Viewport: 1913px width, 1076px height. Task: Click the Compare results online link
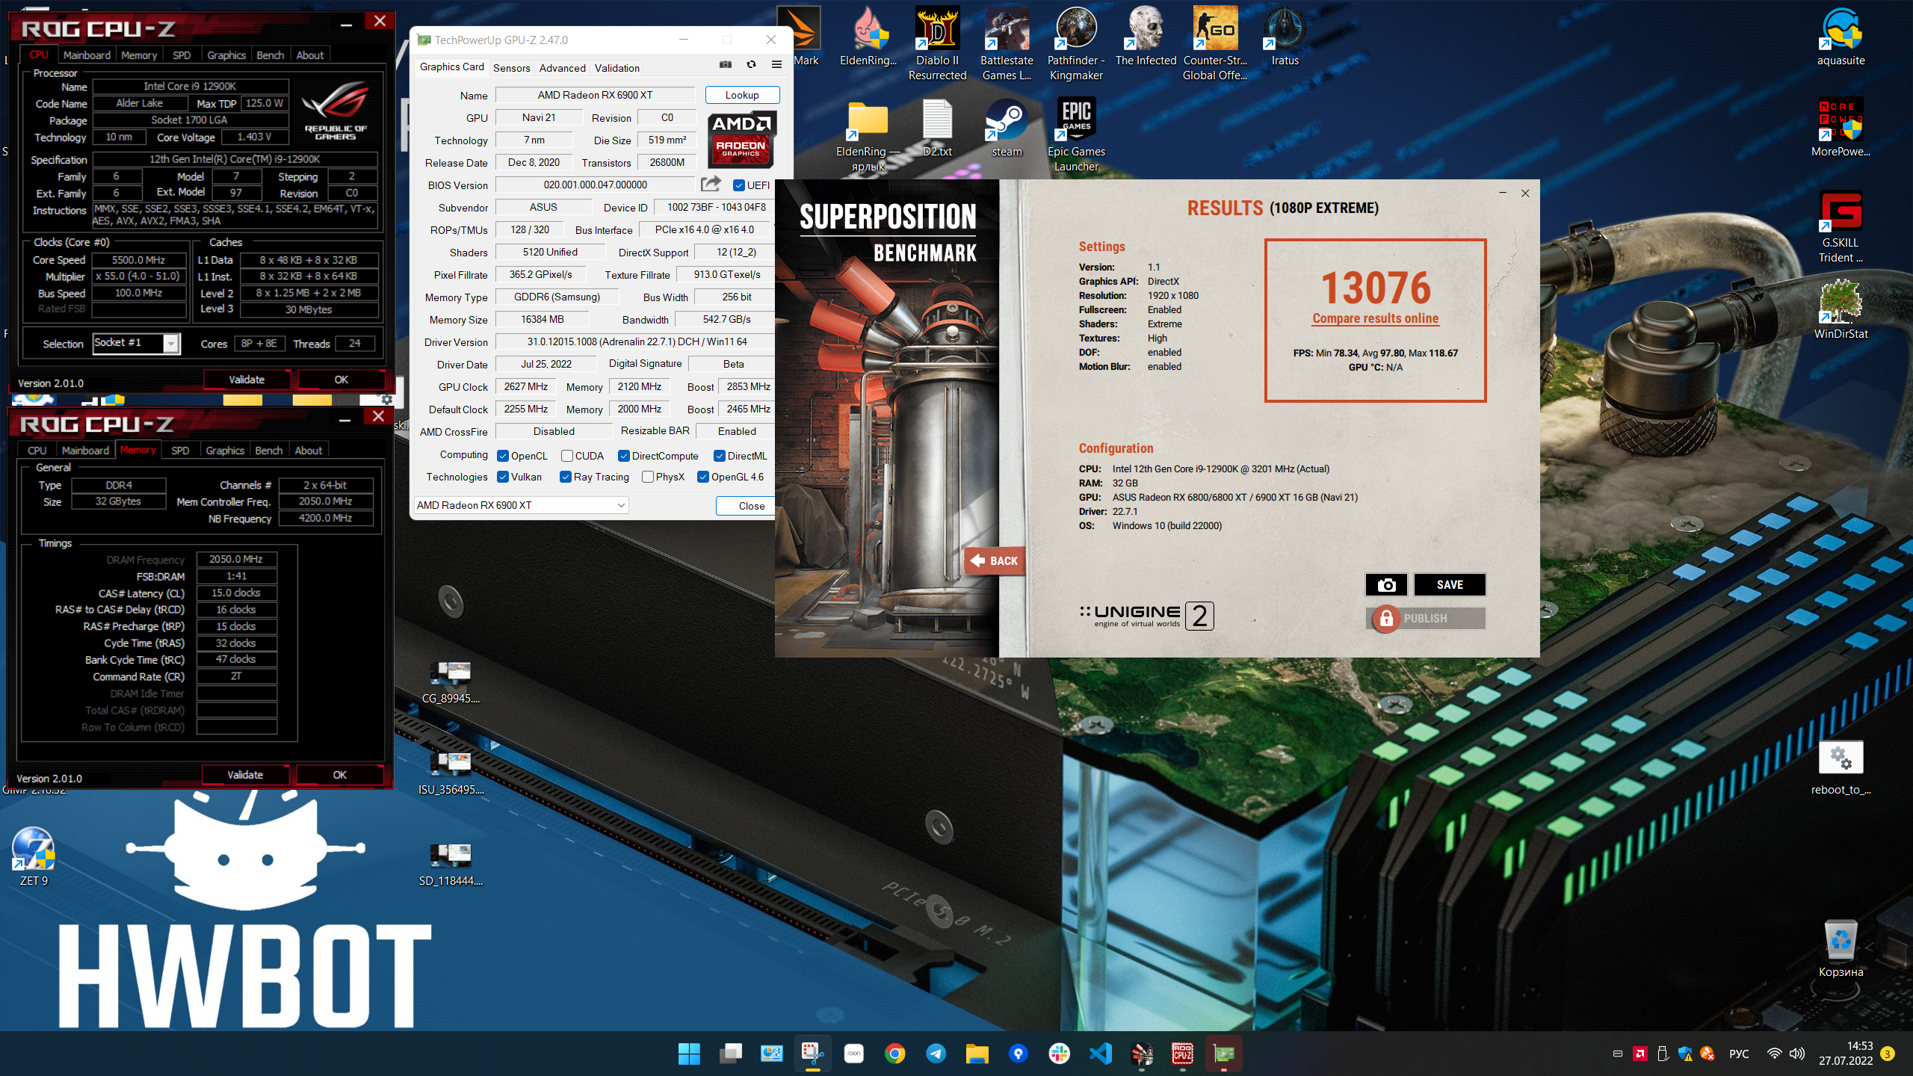tap(1375, 318)
